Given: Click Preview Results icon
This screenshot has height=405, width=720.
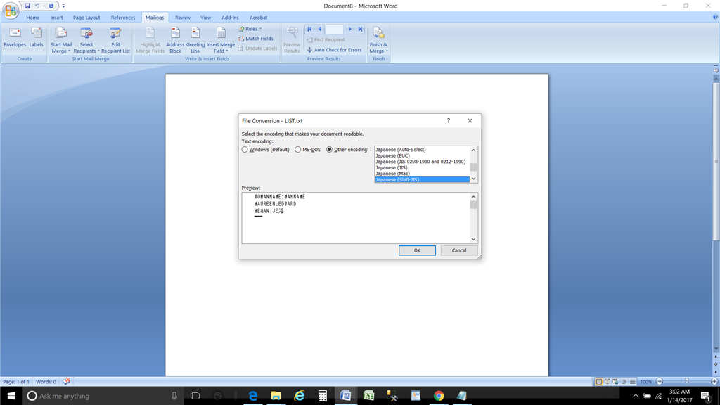Looking at the screenshot, I should pyautogui.click(x=292, y=33).
